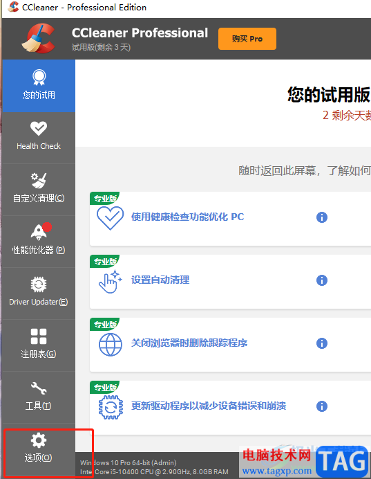Open Driver Updater(E) in the sidebar

click(39, 293)
